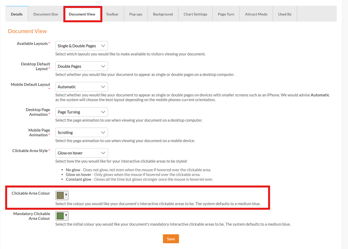Expand the Mobile Default Layout dropdown
Viewport: 348px width, 249px height.
(x=81, y=87)
